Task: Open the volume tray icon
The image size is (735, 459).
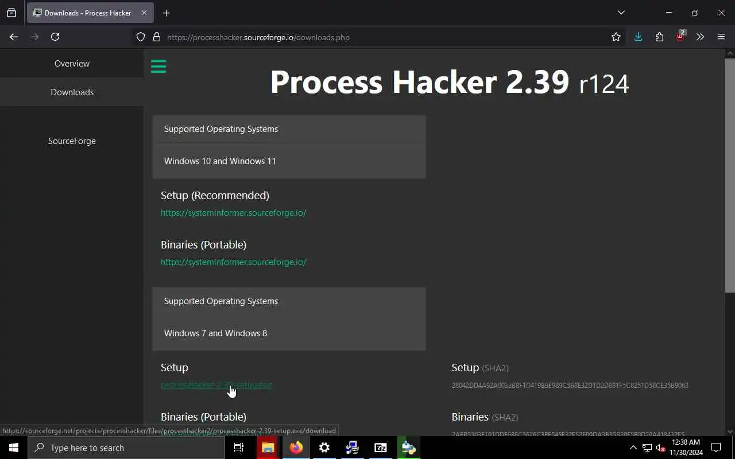Action: pos(661,448)
